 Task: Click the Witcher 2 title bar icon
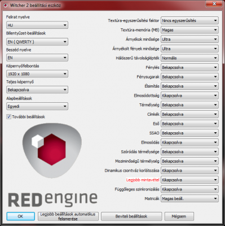tap(6, 5)
